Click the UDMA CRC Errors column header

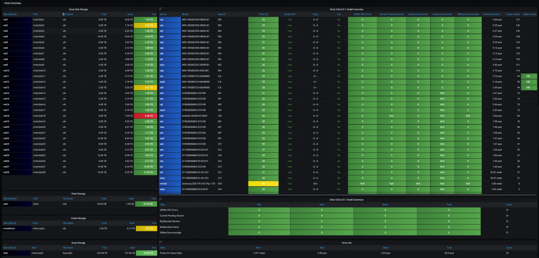pyautogui.click(x=362, y=15)
